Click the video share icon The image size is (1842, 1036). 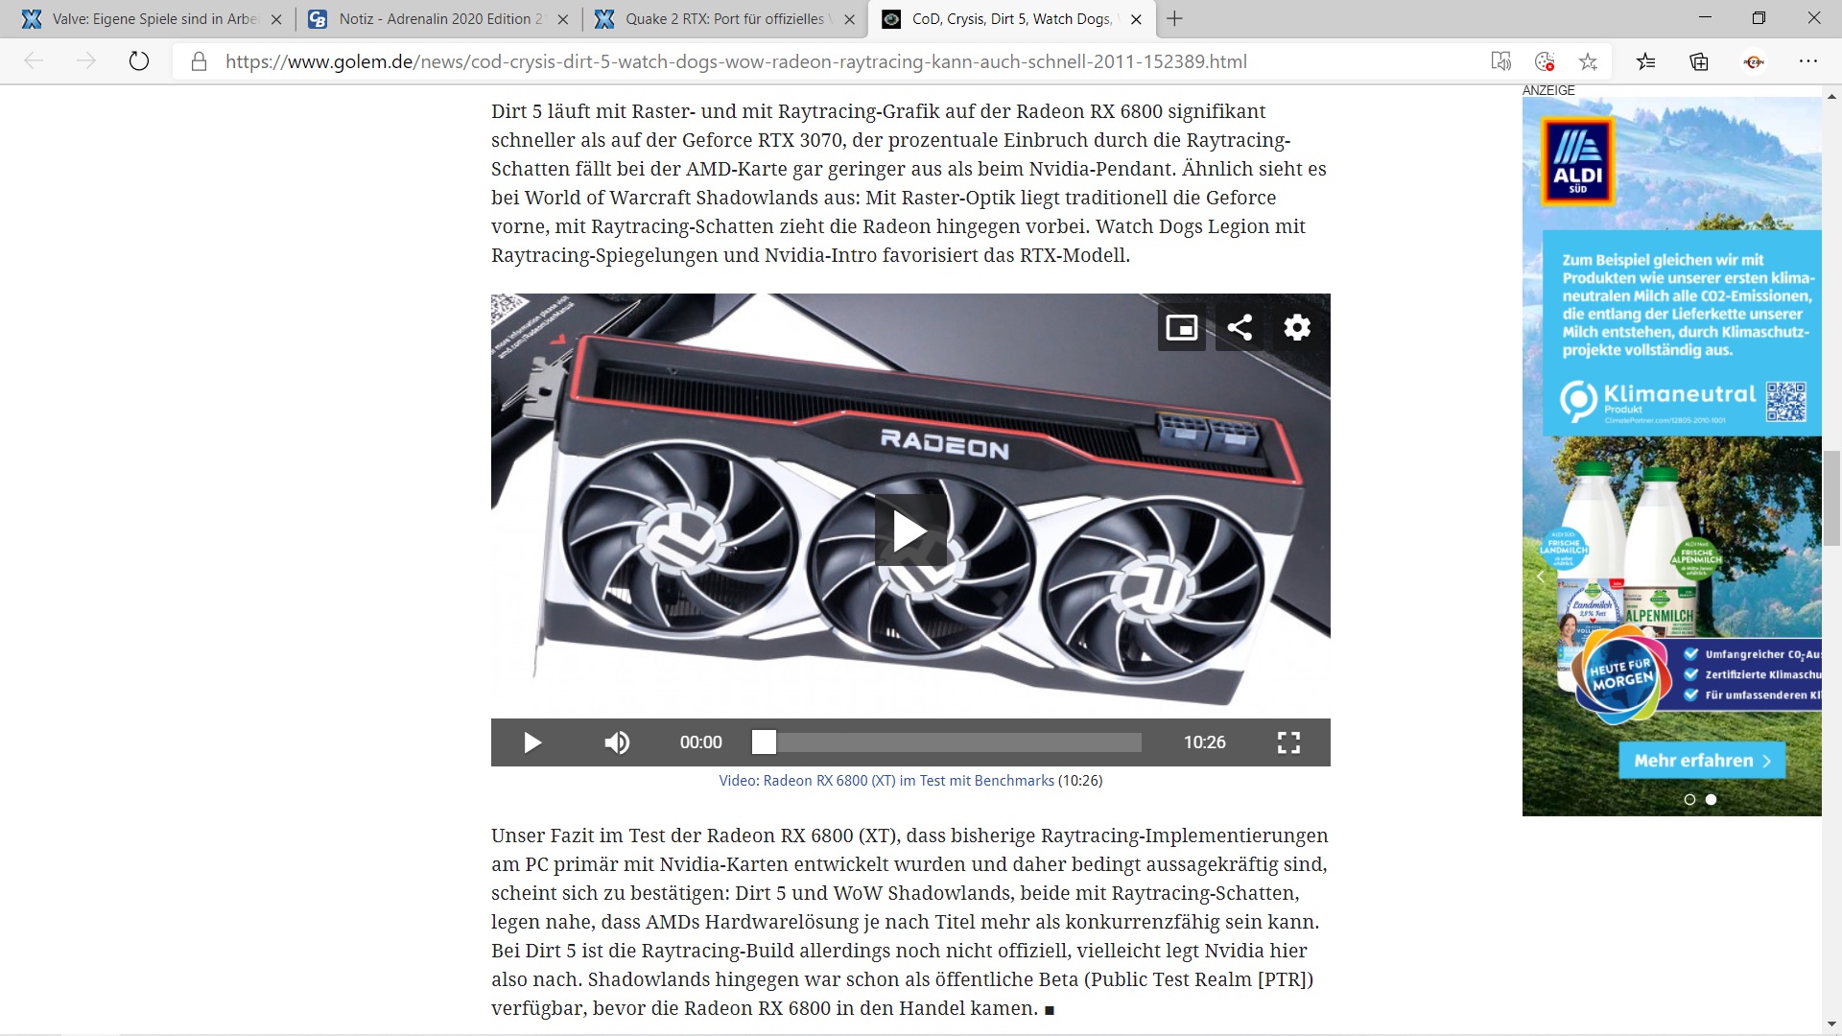click(1240, 328)
